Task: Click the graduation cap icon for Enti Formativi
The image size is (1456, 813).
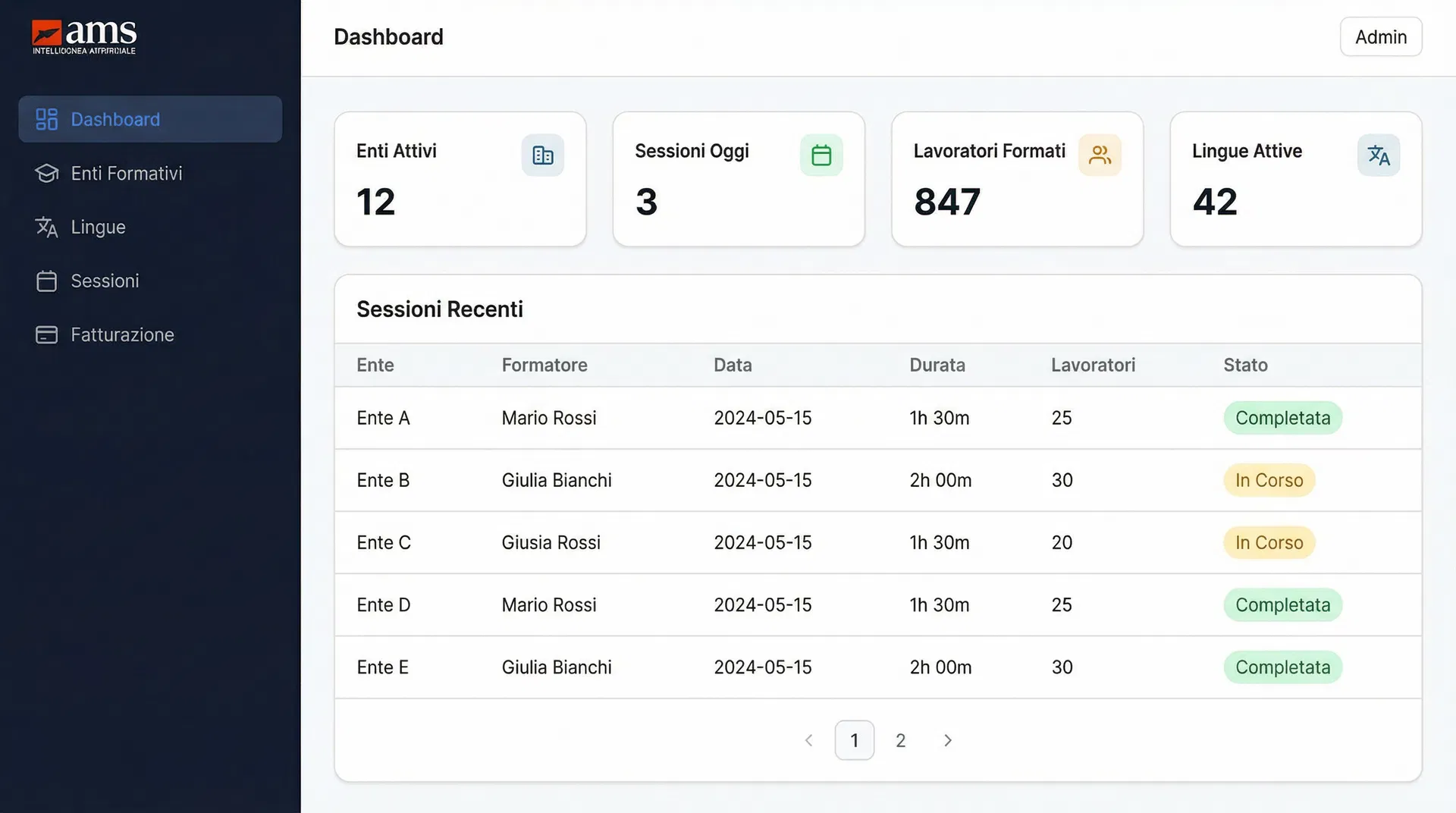Action: tap(46, 174)
